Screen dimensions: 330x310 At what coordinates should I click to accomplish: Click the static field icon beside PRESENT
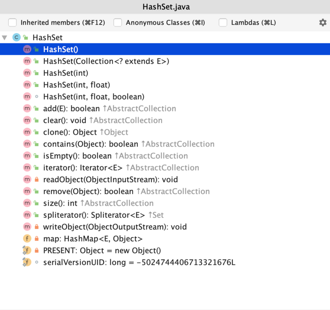[x=27, y=251]
